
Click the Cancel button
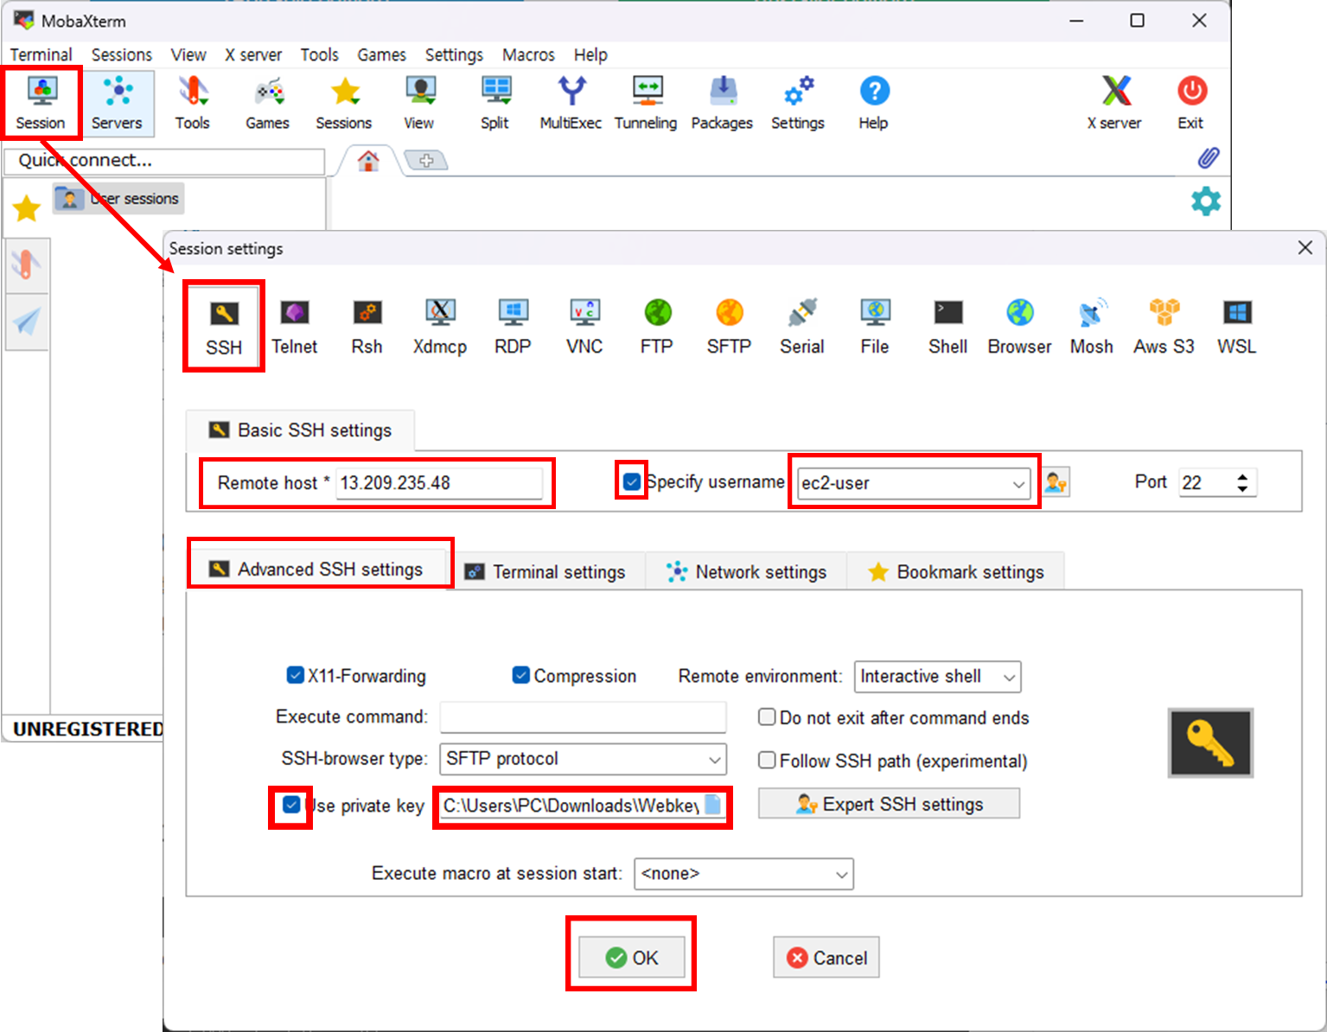click(826, 958)
